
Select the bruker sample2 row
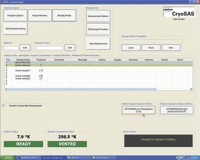pos(99,76)
